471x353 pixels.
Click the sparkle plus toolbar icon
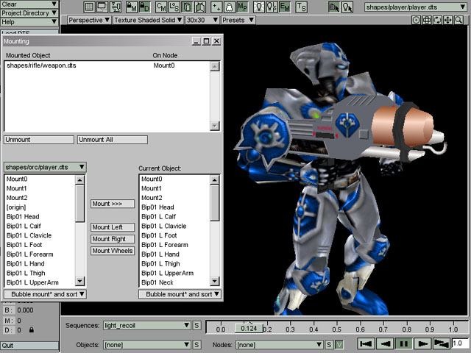click(216, 7)
